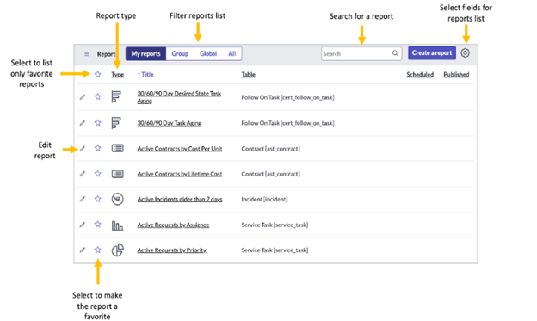This screenshot has width=537, height=321.
Task: Open 30/60/90 Day Task Aging report link
Action: [170, 123]
